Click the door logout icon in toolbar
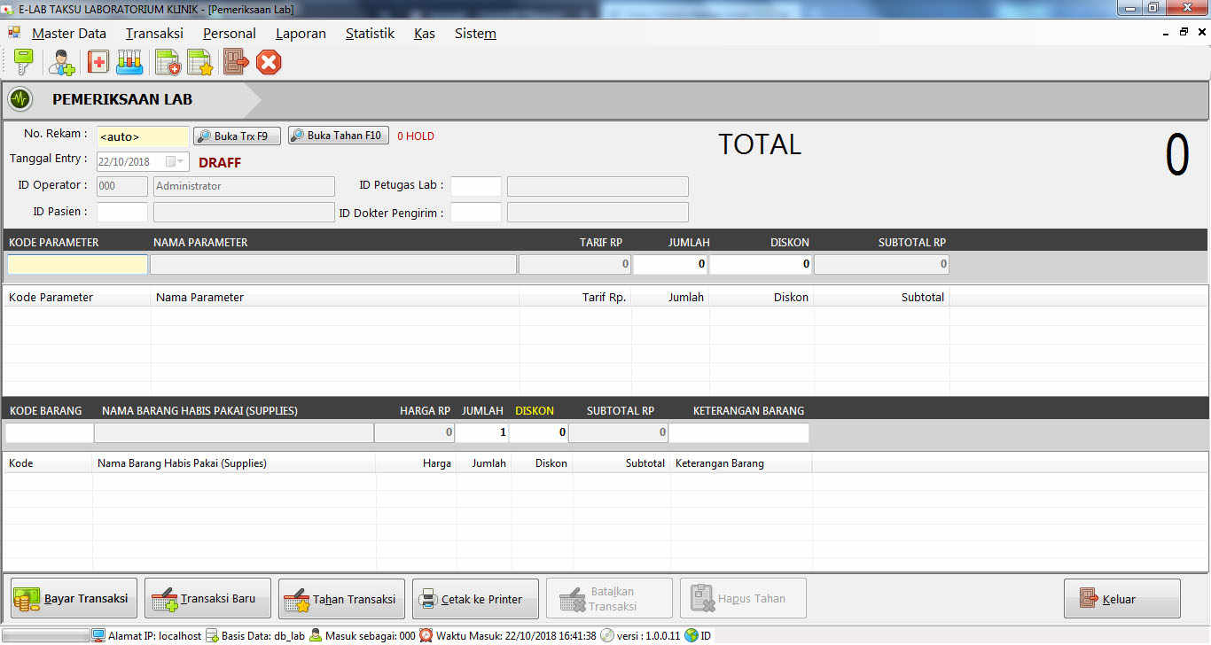This screenshot has height=645, width=1211. tap(236, 62)
